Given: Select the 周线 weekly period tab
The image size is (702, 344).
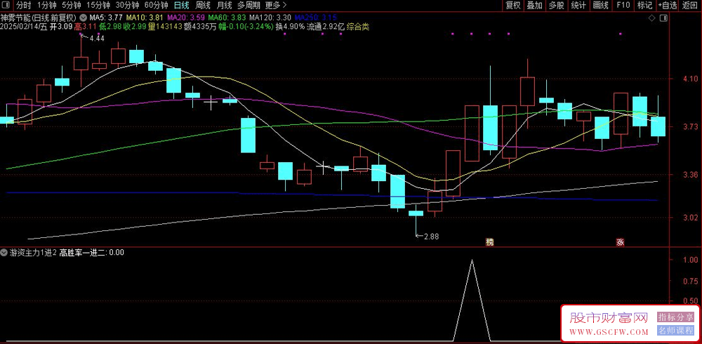Looking at the screenshot, I should [203, 6].
